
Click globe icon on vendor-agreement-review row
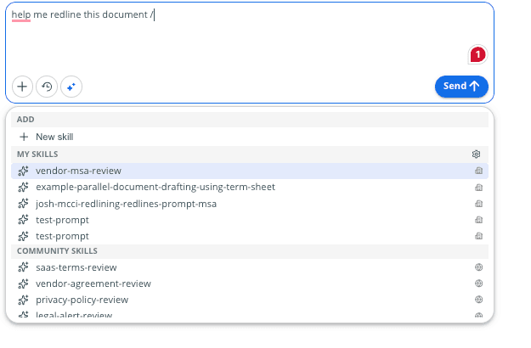(x=478, y=283)
